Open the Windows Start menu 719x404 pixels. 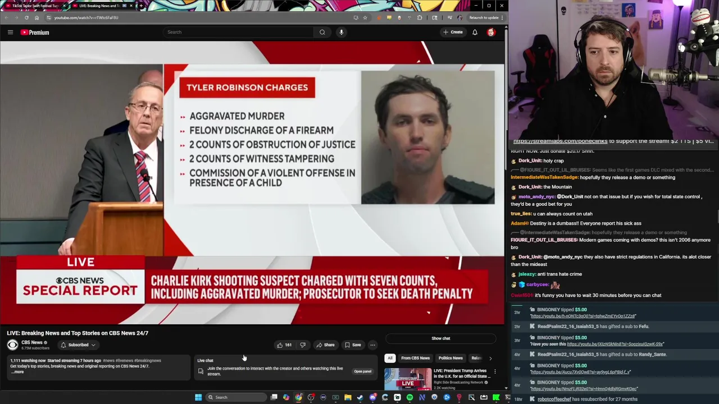pyautogui.click(x=198, y=397)
